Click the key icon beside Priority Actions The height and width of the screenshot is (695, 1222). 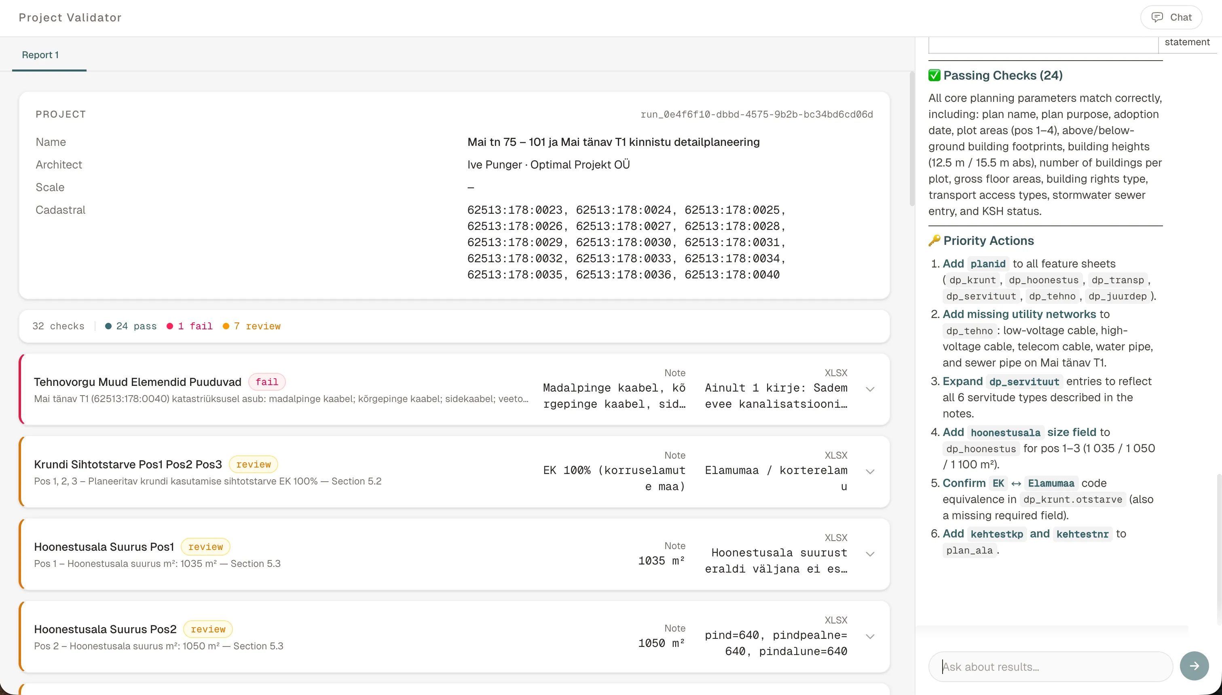click(x=934, y=240)
